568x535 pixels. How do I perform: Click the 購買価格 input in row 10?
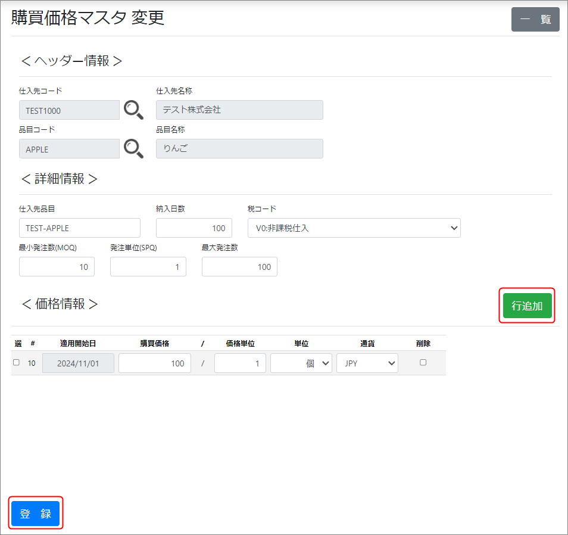pos(155,363)
